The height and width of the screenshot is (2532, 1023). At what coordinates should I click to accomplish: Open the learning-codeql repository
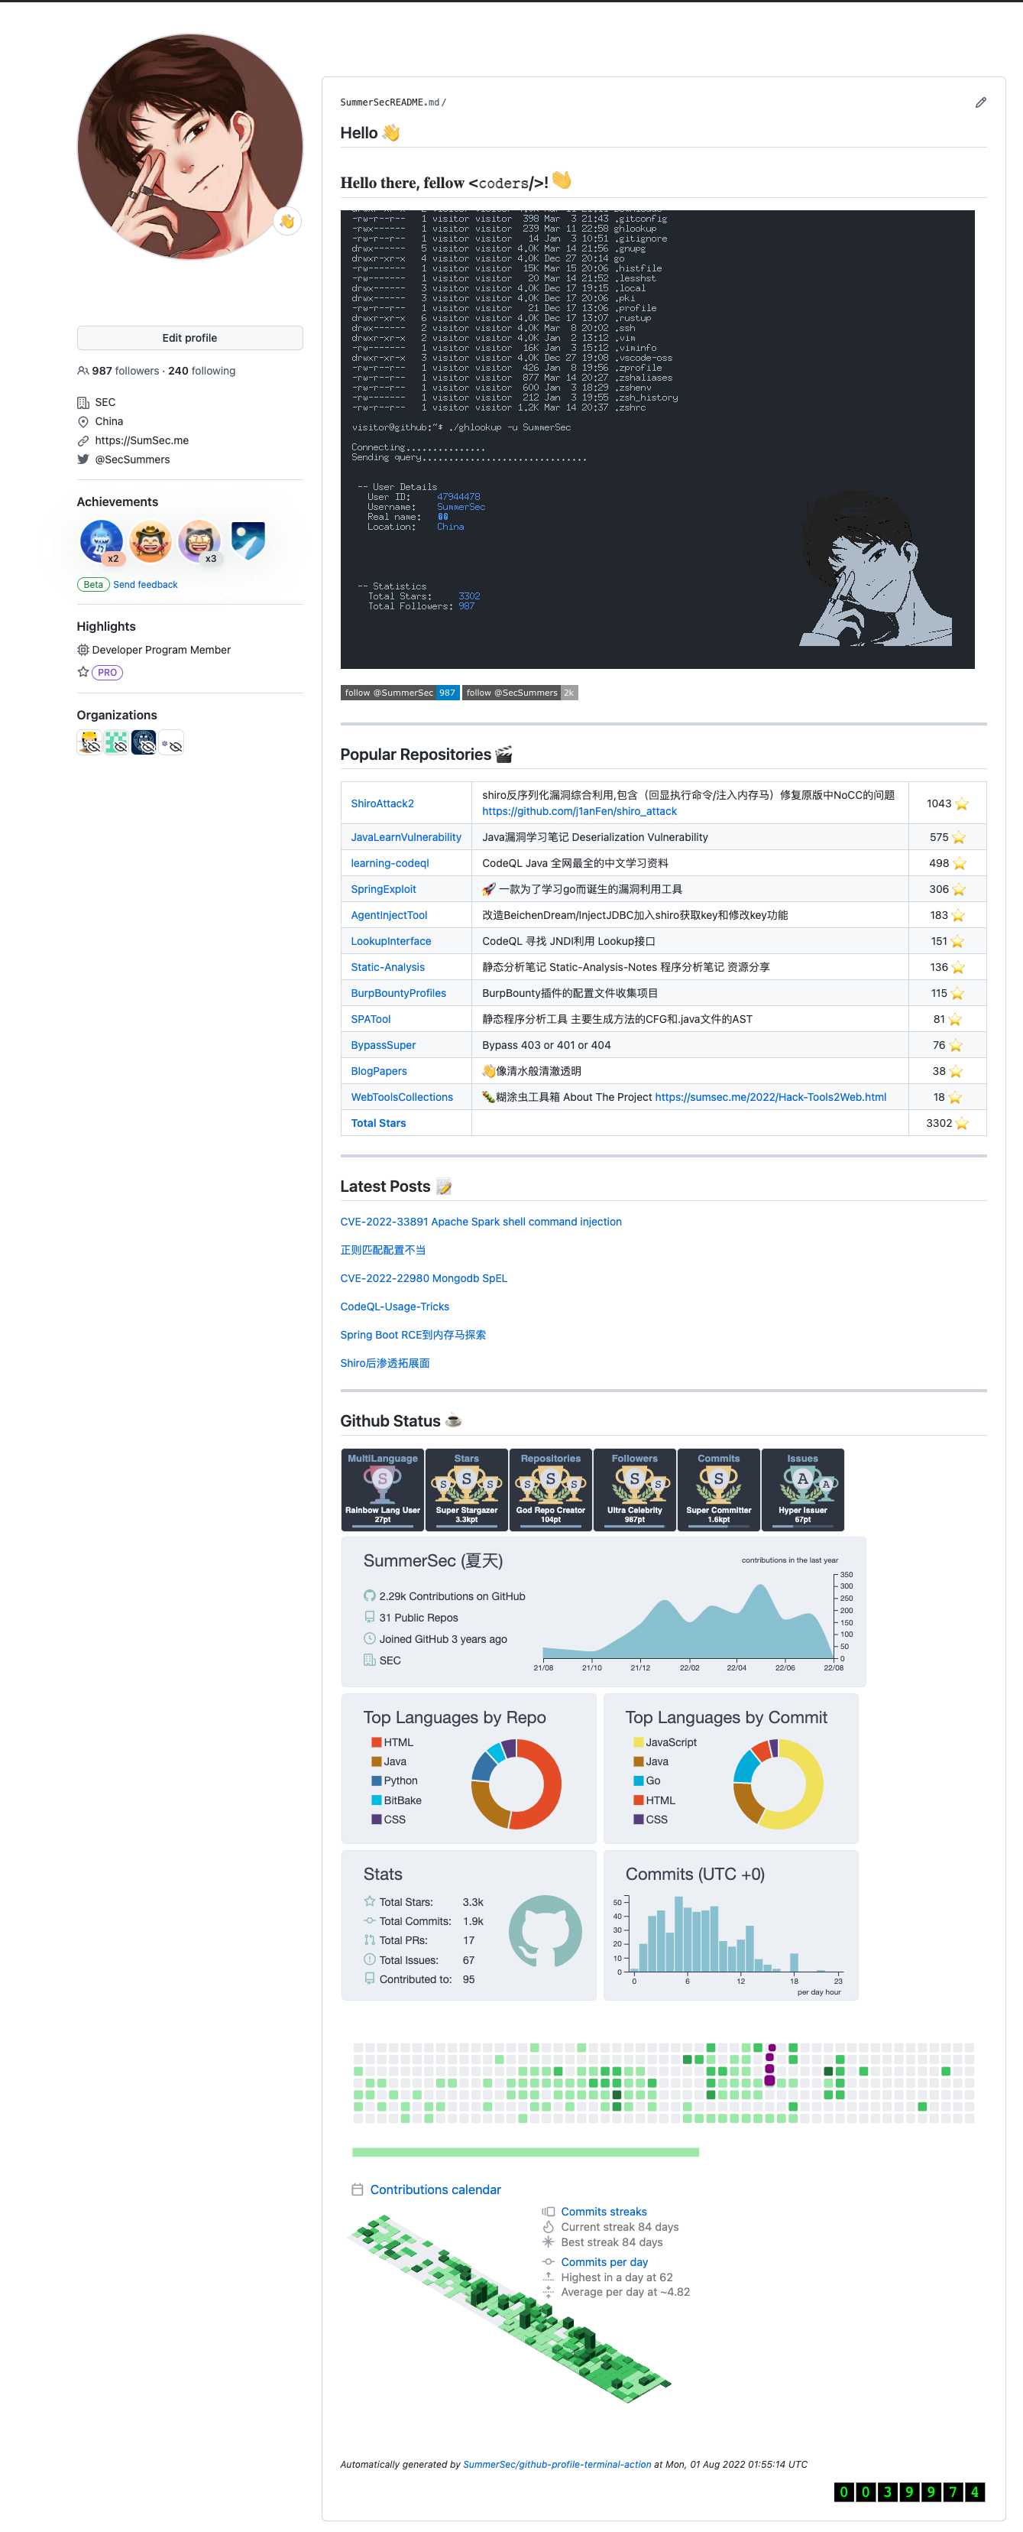coord(390,863)
